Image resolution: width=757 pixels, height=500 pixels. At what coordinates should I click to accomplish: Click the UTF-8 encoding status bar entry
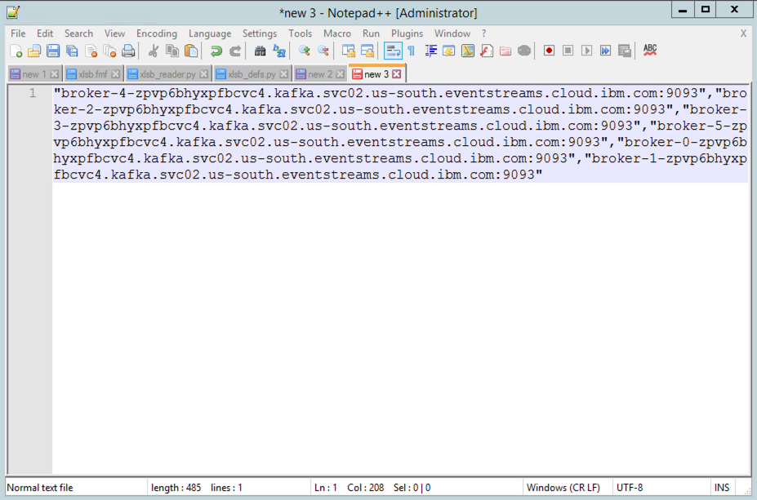point(630,488)
